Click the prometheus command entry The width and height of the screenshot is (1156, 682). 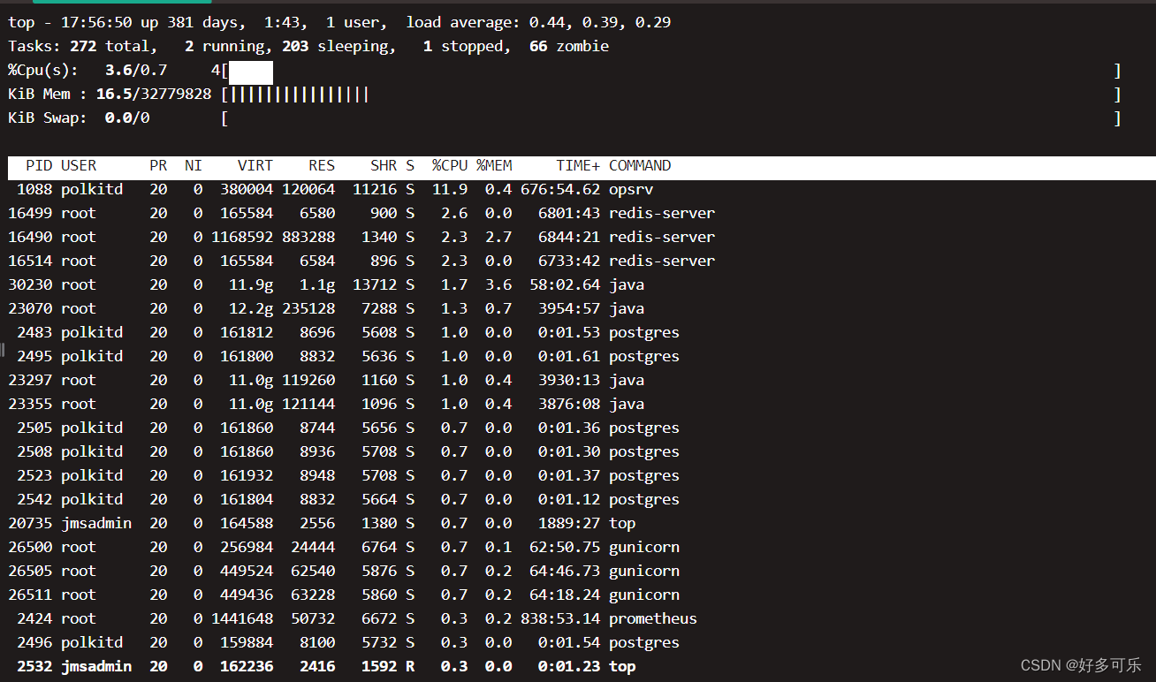[x=653, y=618]
